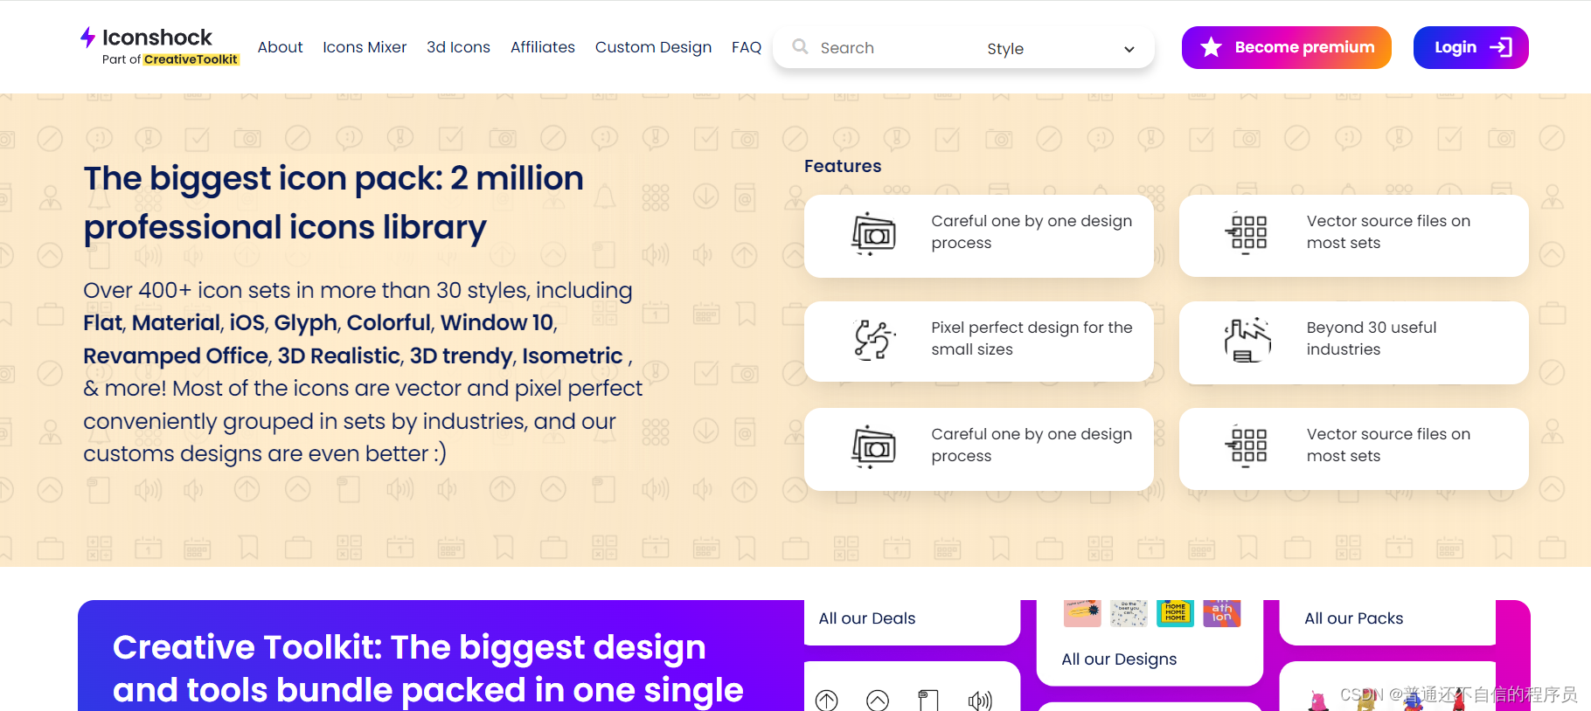
Task: Visit the Affiliates page
Action: click(x=543, y=47)
